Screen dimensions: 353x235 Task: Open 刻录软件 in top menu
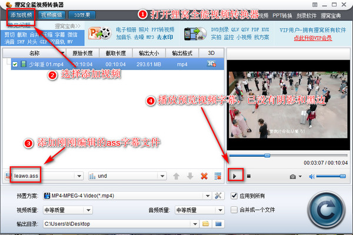[x=307, y=15]
